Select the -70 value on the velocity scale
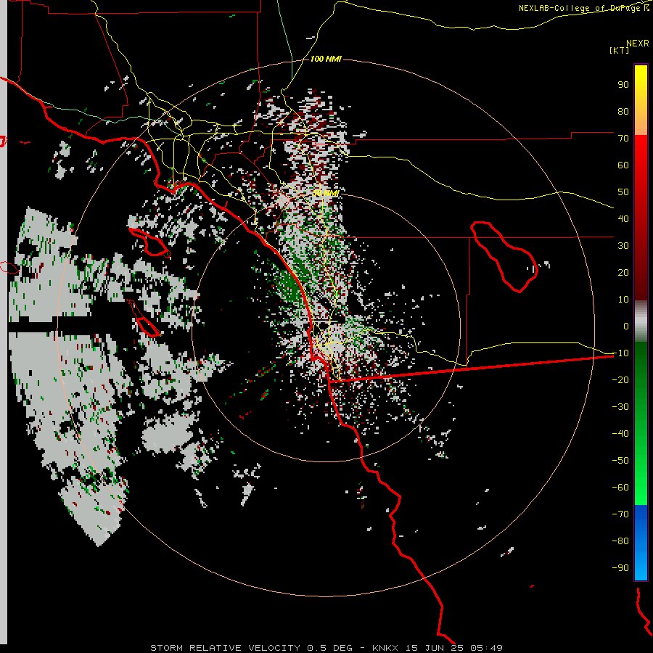 [x=620, y=514]
